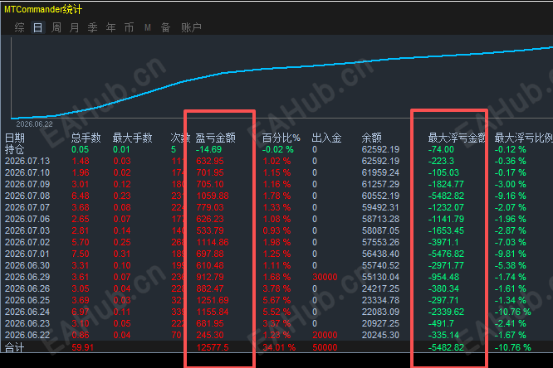
Task: Click balance value 55130.04
Action: (x=380, y=277)
